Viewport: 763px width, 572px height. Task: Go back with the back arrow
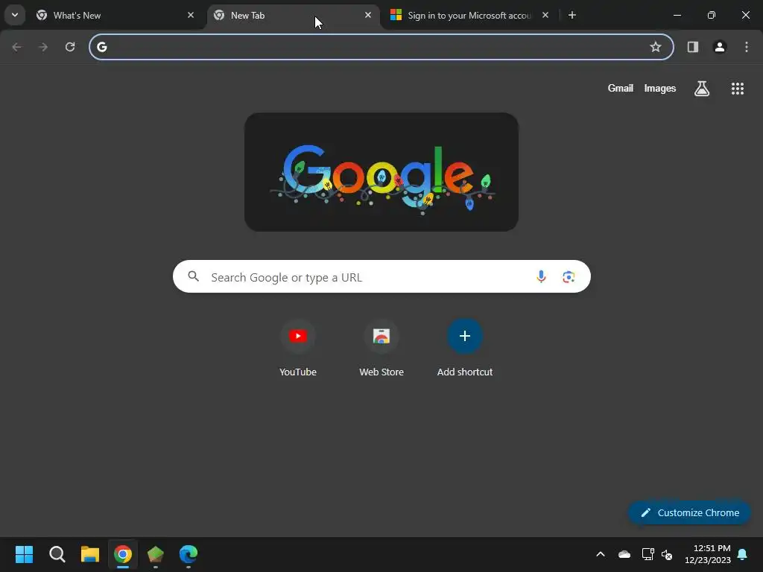16,47
